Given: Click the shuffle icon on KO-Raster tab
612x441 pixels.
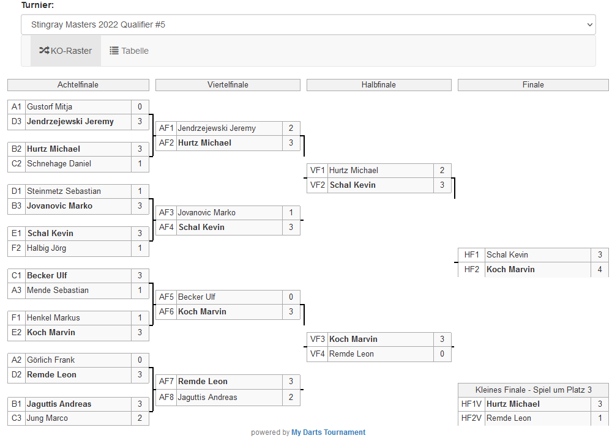Looking at the screenshot, I should click(x=44, y=51).
